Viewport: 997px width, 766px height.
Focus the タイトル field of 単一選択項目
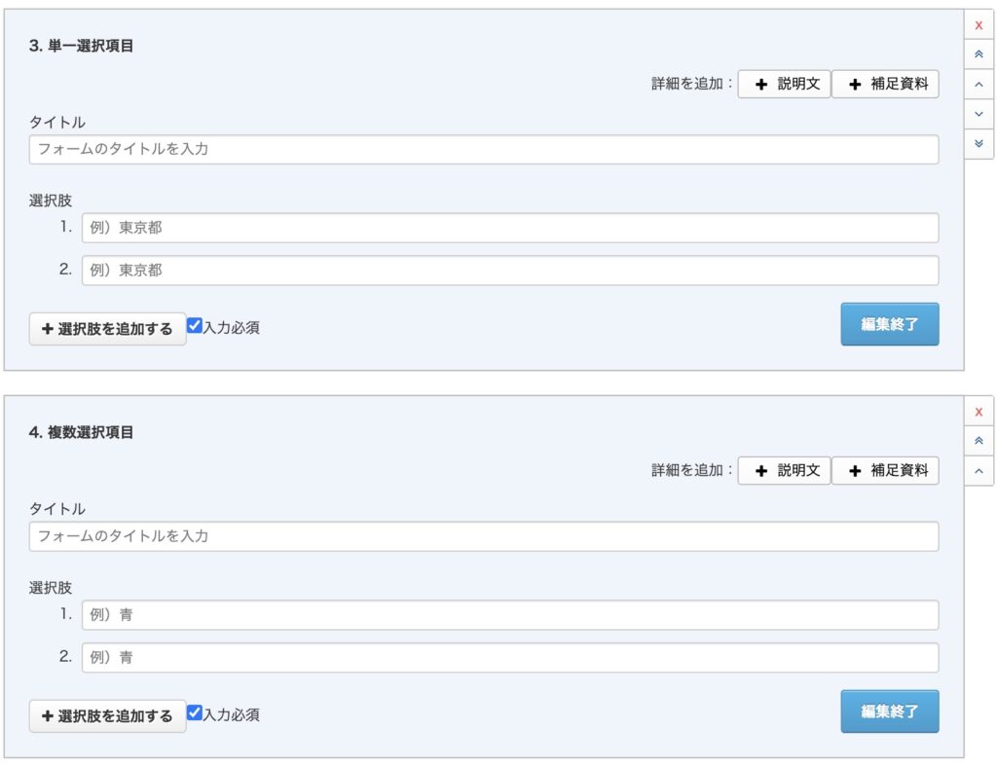[484, 150]
